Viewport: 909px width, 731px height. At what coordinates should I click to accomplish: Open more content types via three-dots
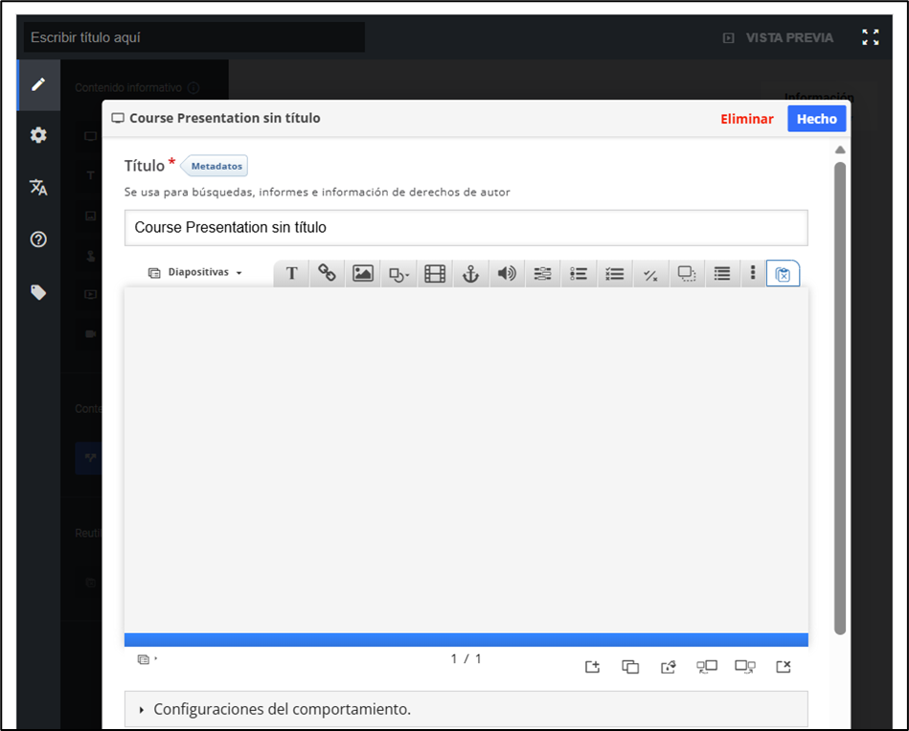coord(753,274)
